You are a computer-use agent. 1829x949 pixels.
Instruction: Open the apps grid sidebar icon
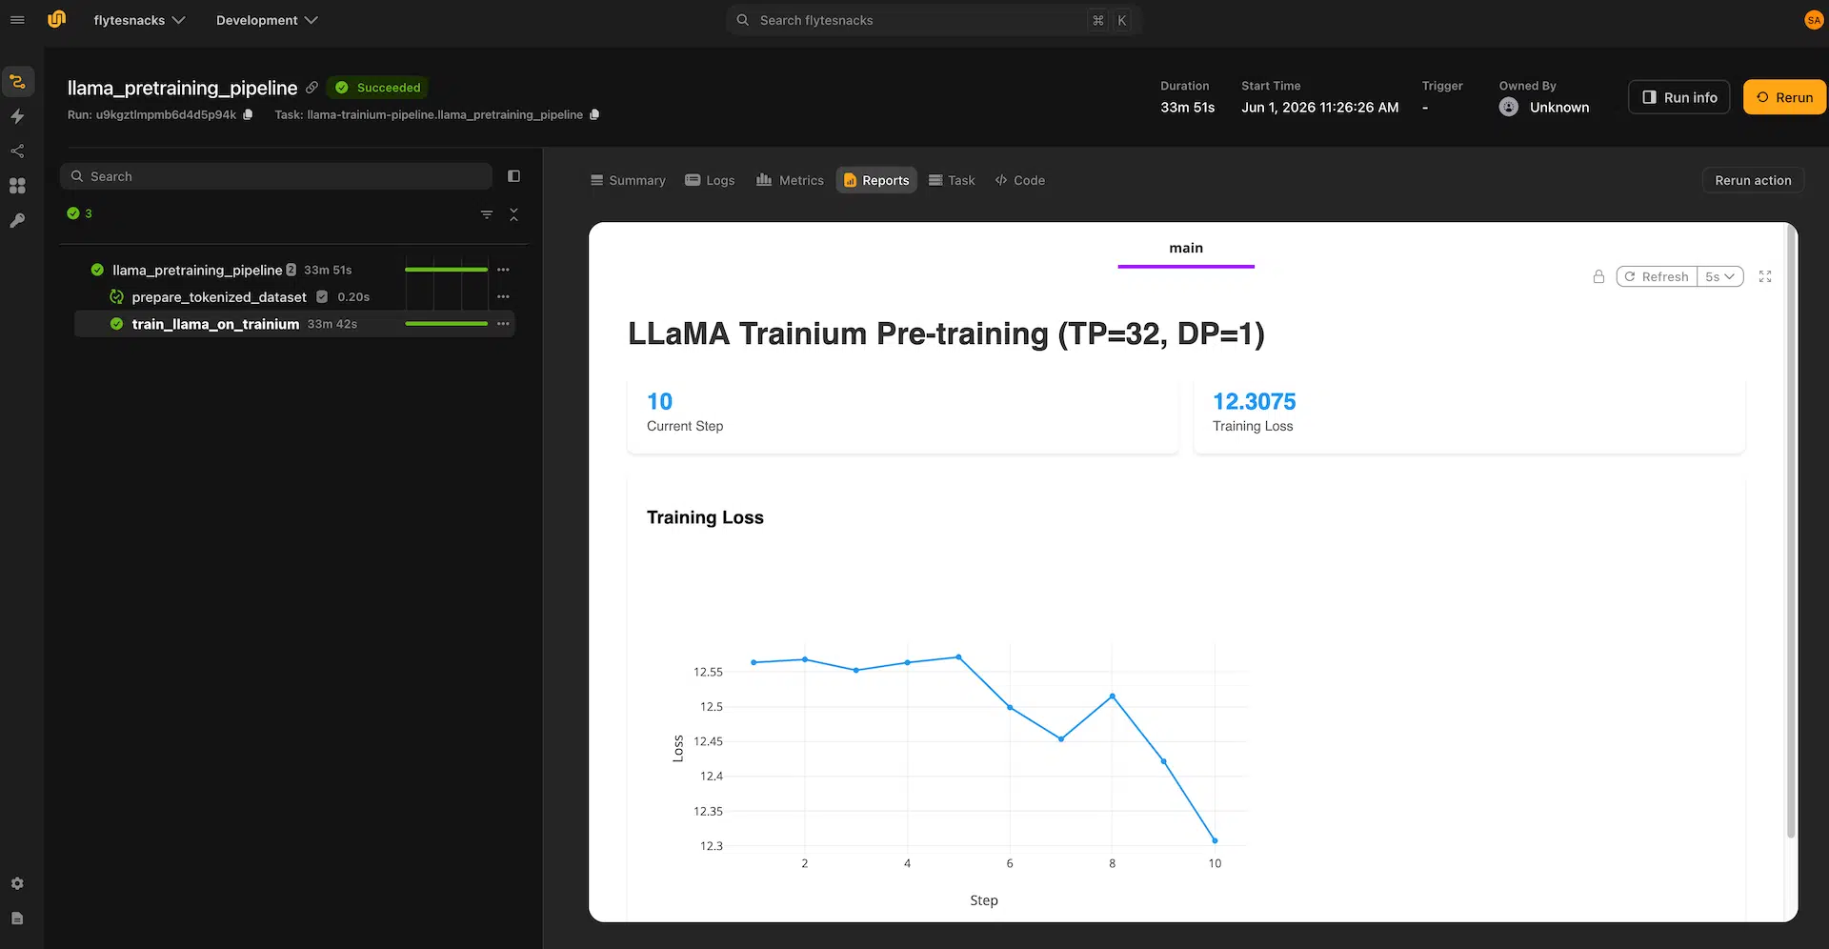pos(17,186)
